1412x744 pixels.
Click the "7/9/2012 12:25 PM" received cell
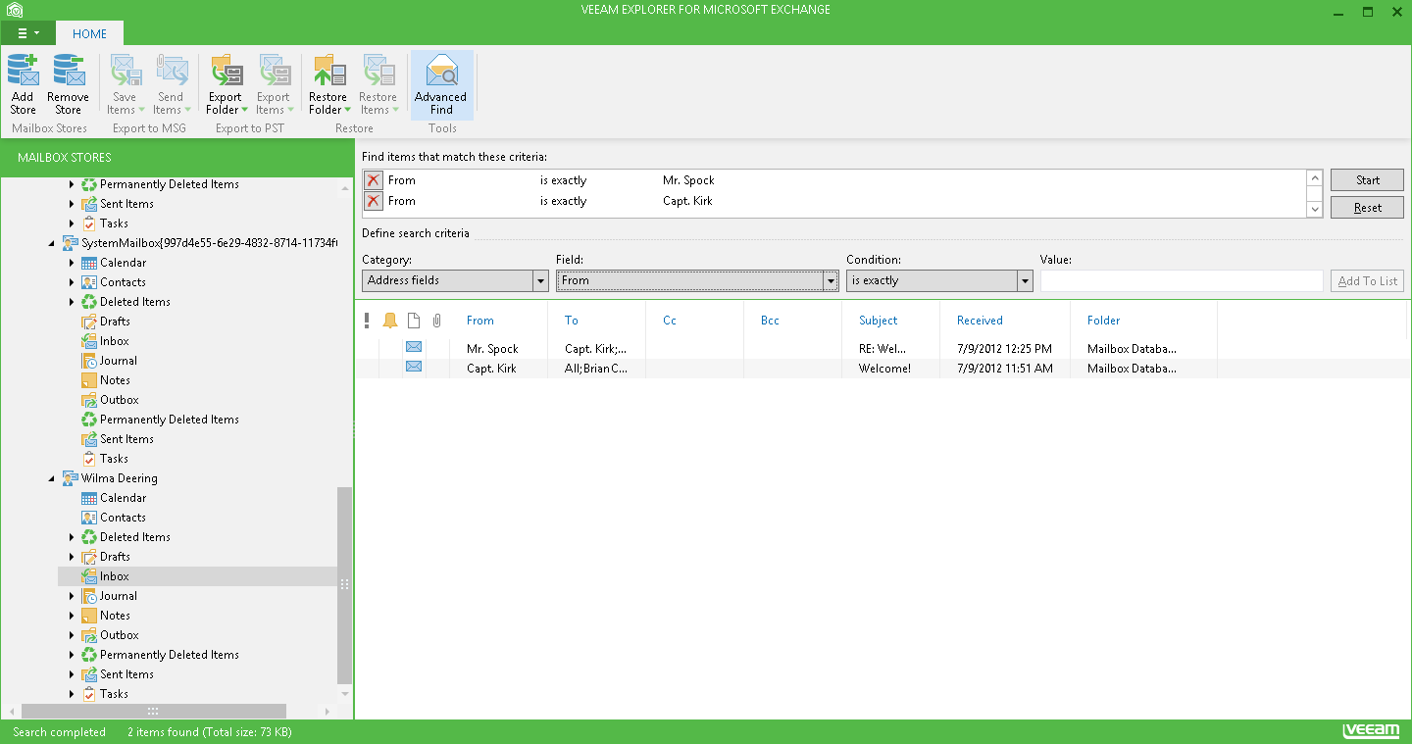tap(1004, 349)
